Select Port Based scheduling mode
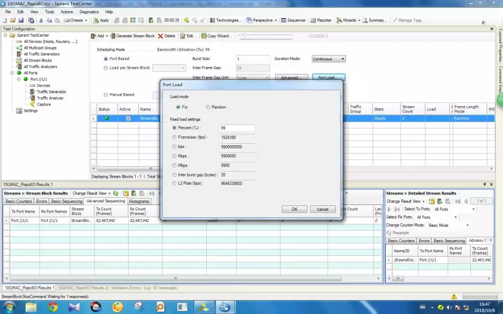 (106, 59)
